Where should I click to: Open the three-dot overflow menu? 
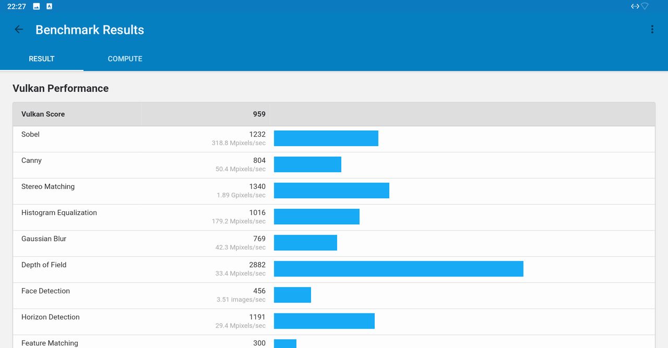[x=652, y=30]
